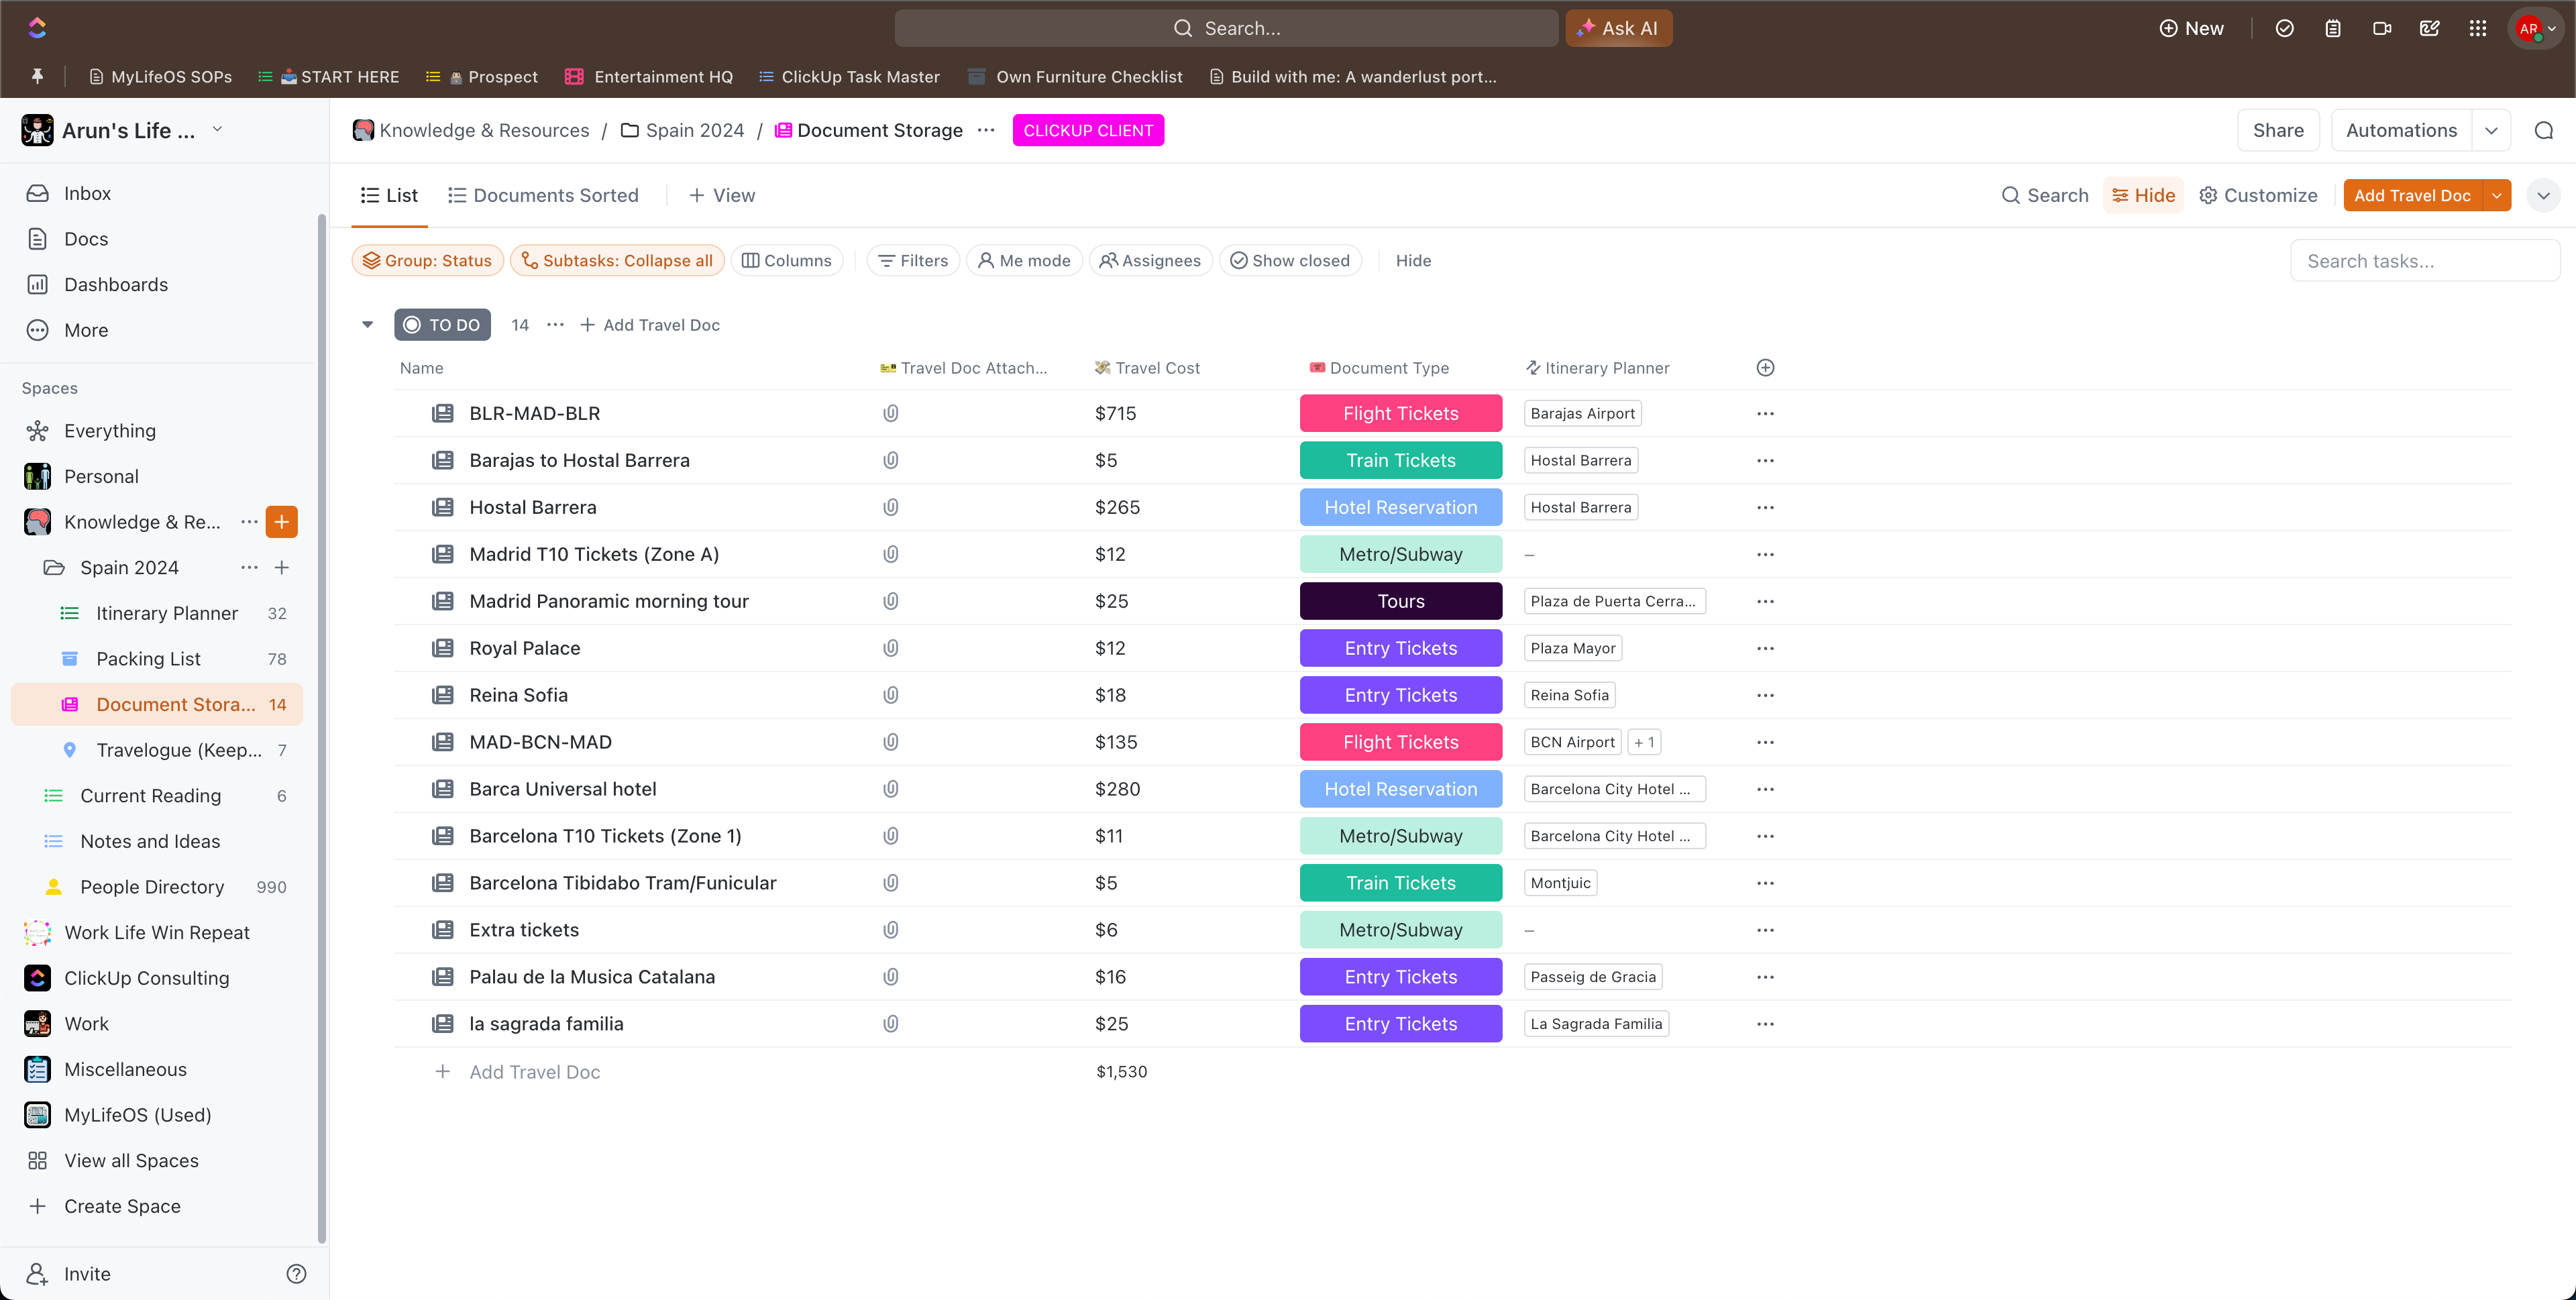
Task: Open Dashboards from the sidebar
Action: (x=116, y=284)
